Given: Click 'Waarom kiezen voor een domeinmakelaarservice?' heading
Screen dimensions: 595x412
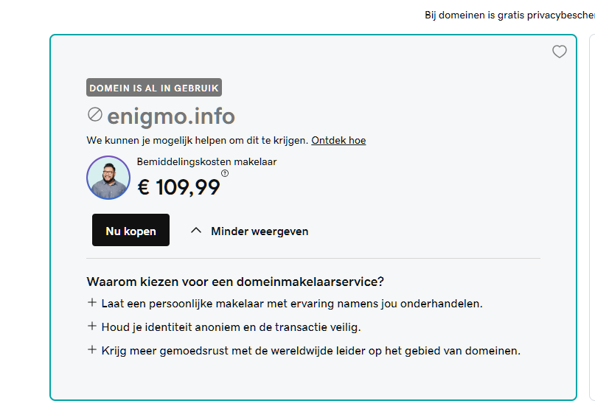Looking at the screenshot, I should 235,282.
